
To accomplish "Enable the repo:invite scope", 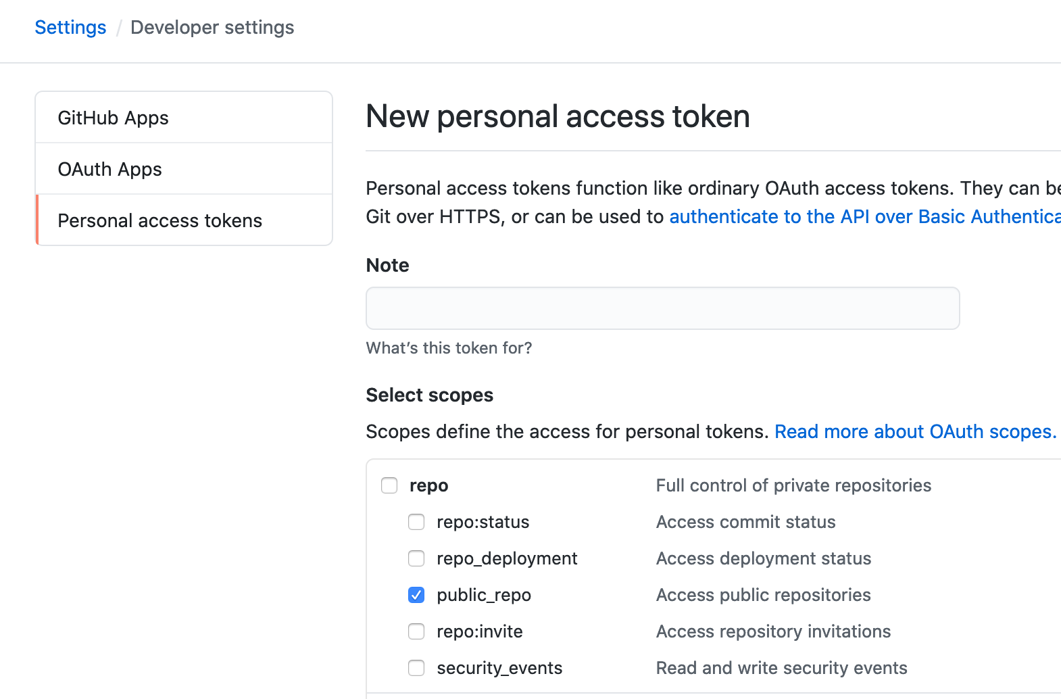I will pos(416,631).
